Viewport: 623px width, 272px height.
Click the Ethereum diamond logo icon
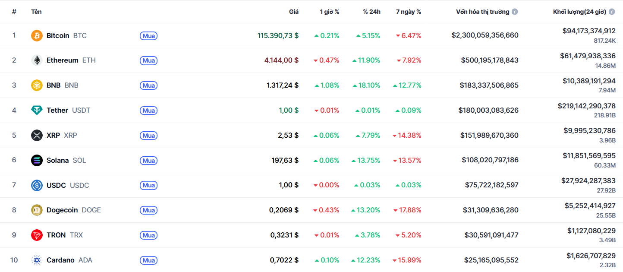37,60
